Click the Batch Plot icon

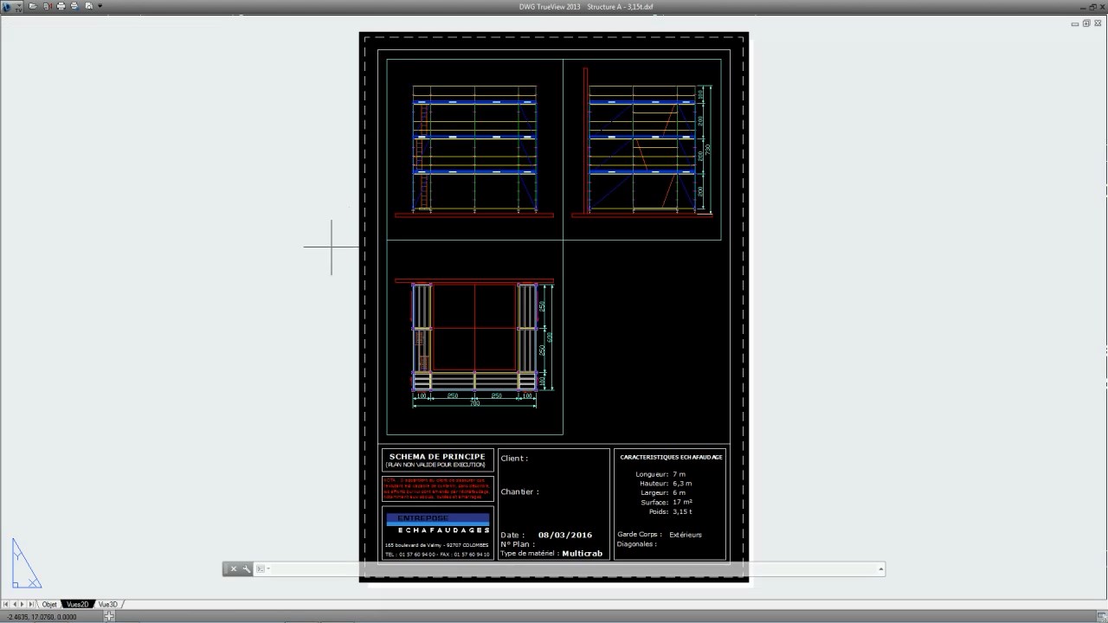click(74, 6)
